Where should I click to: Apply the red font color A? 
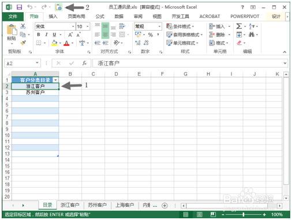click(66, 43)
